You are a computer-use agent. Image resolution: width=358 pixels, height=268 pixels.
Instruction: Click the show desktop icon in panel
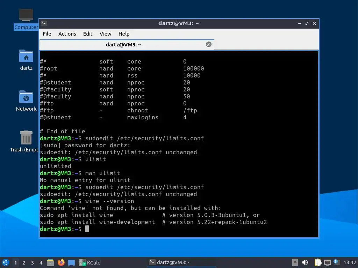pos(71,263)
